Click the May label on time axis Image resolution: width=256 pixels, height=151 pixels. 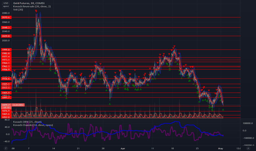pyautogui.click(x=221, y=148)
